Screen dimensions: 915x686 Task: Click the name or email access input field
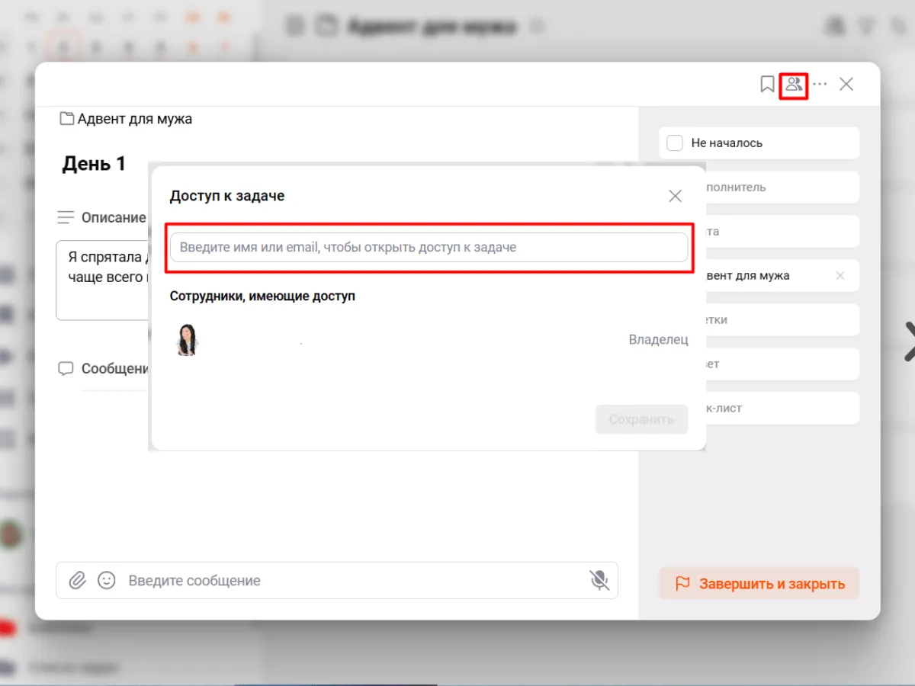tap(429, 248)
